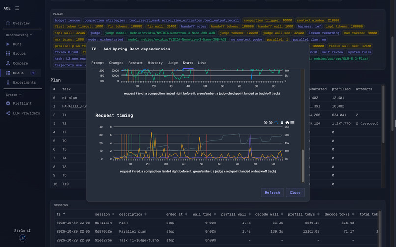Click the Experiments flask icon
This screenshot has height=247, width=396.
tap(8, 82)
